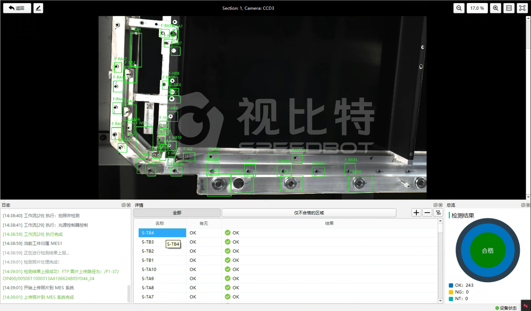This screenshot has height=311, width=531.
Task: Click the red flag icon in the corner
Action: click(x=526, y=306)
